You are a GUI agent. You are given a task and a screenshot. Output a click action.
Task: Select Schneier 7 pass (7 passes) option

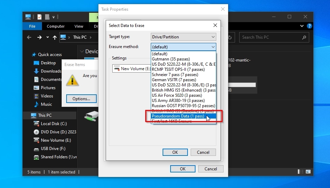pos(183,75)
